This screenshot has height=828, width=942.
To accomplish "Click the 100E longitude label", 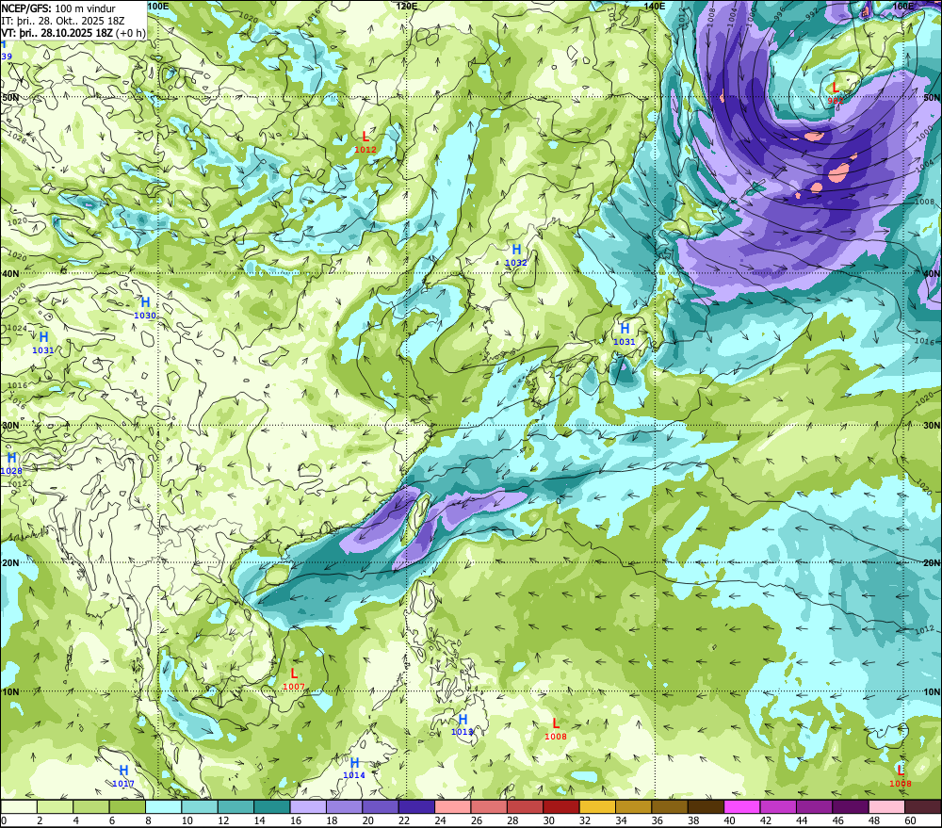I will click(x=158, y=6).
